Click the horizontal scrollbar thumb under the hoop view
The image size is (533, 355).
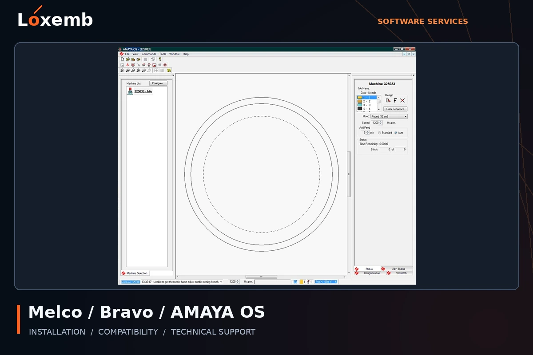pos(261,277)
